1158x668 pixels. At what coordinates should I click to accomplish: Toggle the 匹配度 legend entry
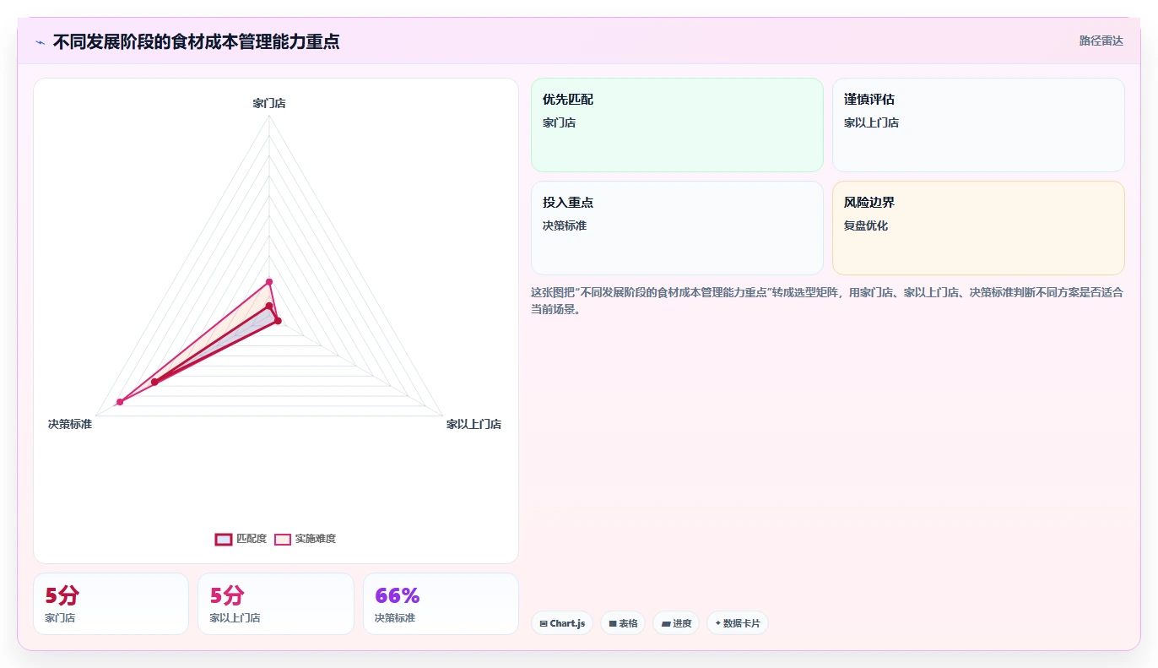pos(241,539)
